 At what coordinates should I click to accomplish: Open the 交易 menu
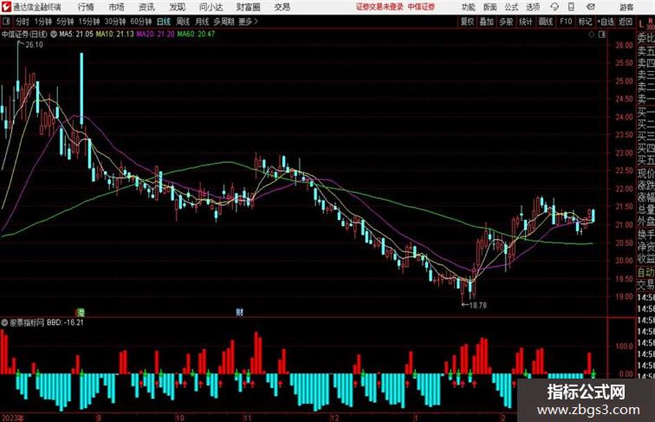pyautogui.click(x=282, y=7)
